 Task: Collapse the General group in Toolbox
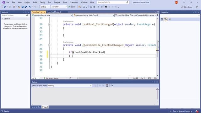click(3, 19)
